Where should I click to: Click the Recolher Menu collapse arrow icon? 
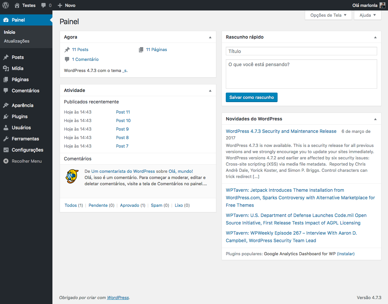tap(6, 161)
